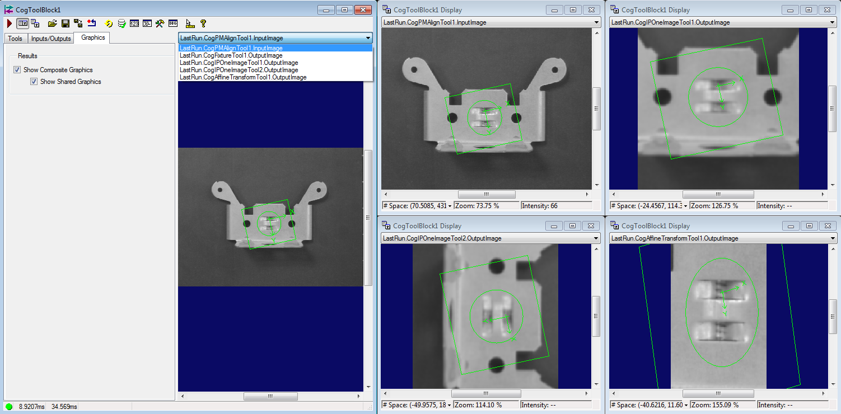Open the data results icon with the green checkmark

(122, 23)
